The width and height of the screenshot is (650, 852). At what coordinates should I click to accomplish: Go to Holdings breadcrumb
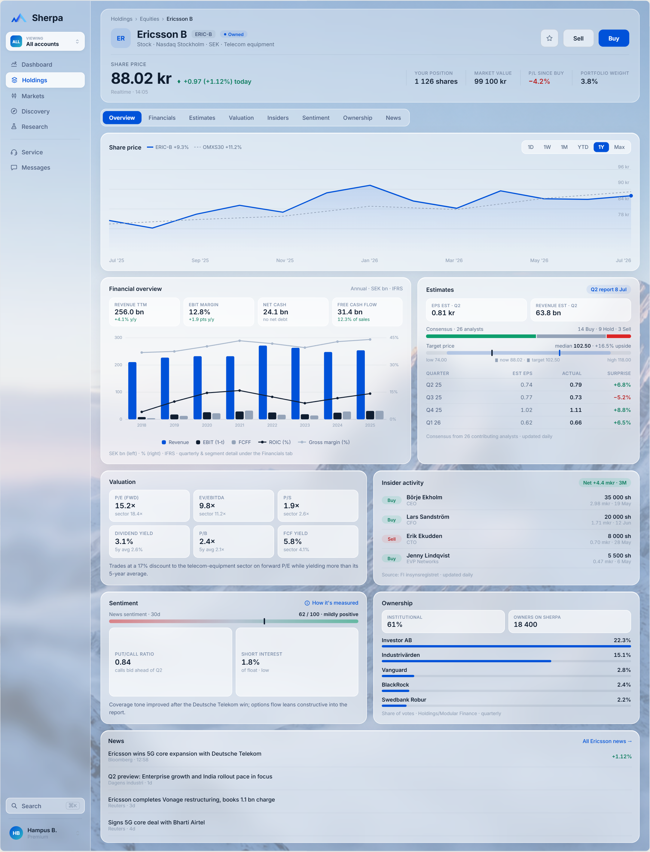(121, 19)
